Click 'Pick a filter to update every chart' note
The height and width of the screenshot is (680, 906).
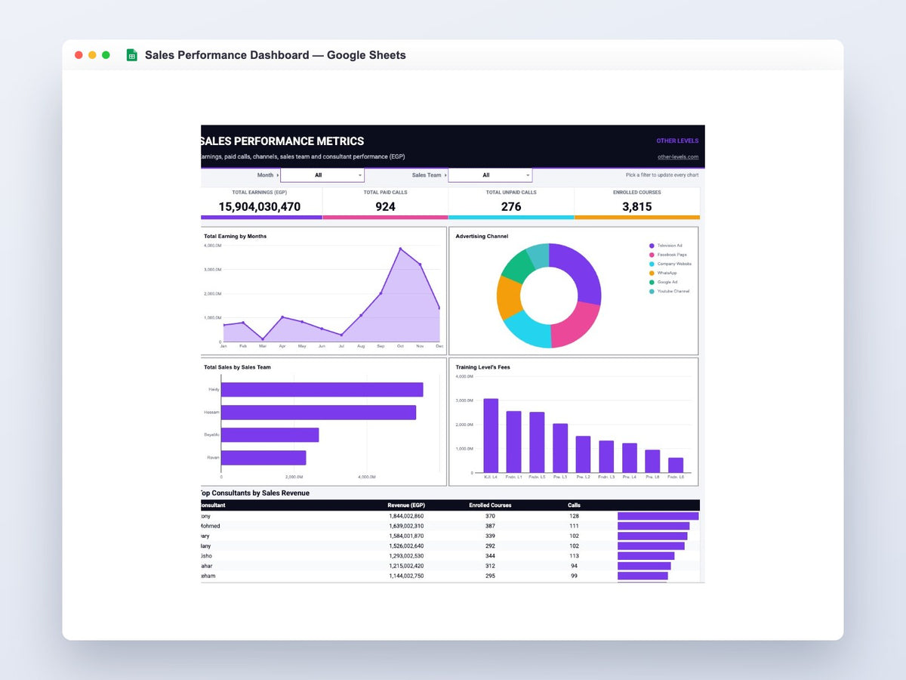pyautogui.click(x=662, y=175)
